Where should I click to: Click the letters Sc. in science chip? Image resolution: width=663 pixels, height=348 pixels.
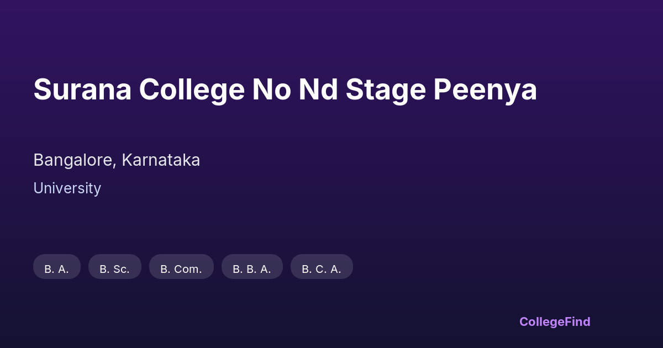[121, 269]
